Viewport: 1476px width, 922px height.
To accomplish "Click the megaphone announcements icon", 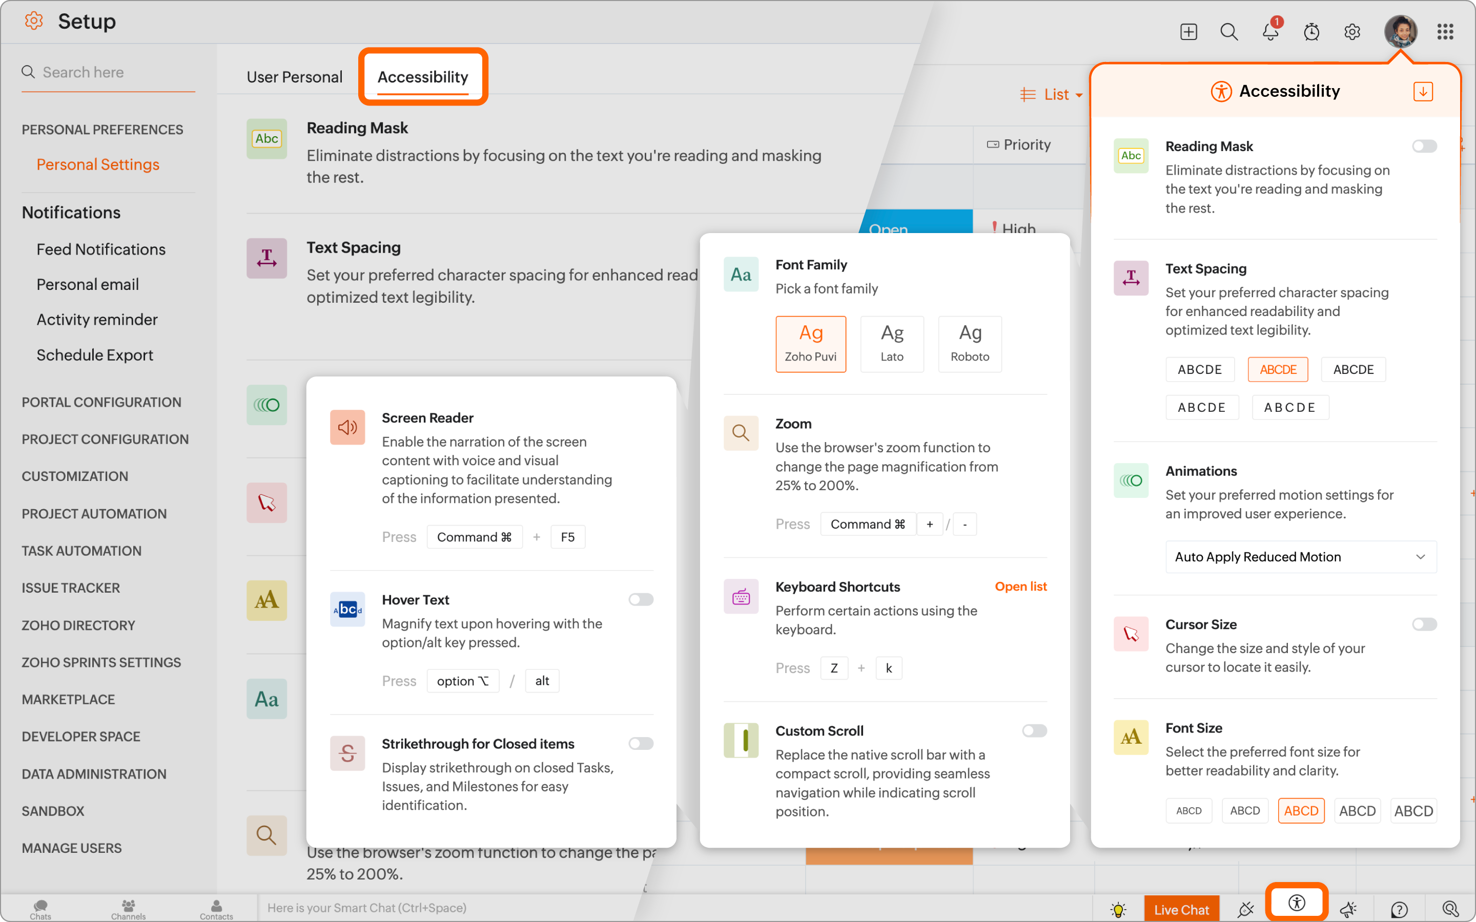I will 1347,909.
